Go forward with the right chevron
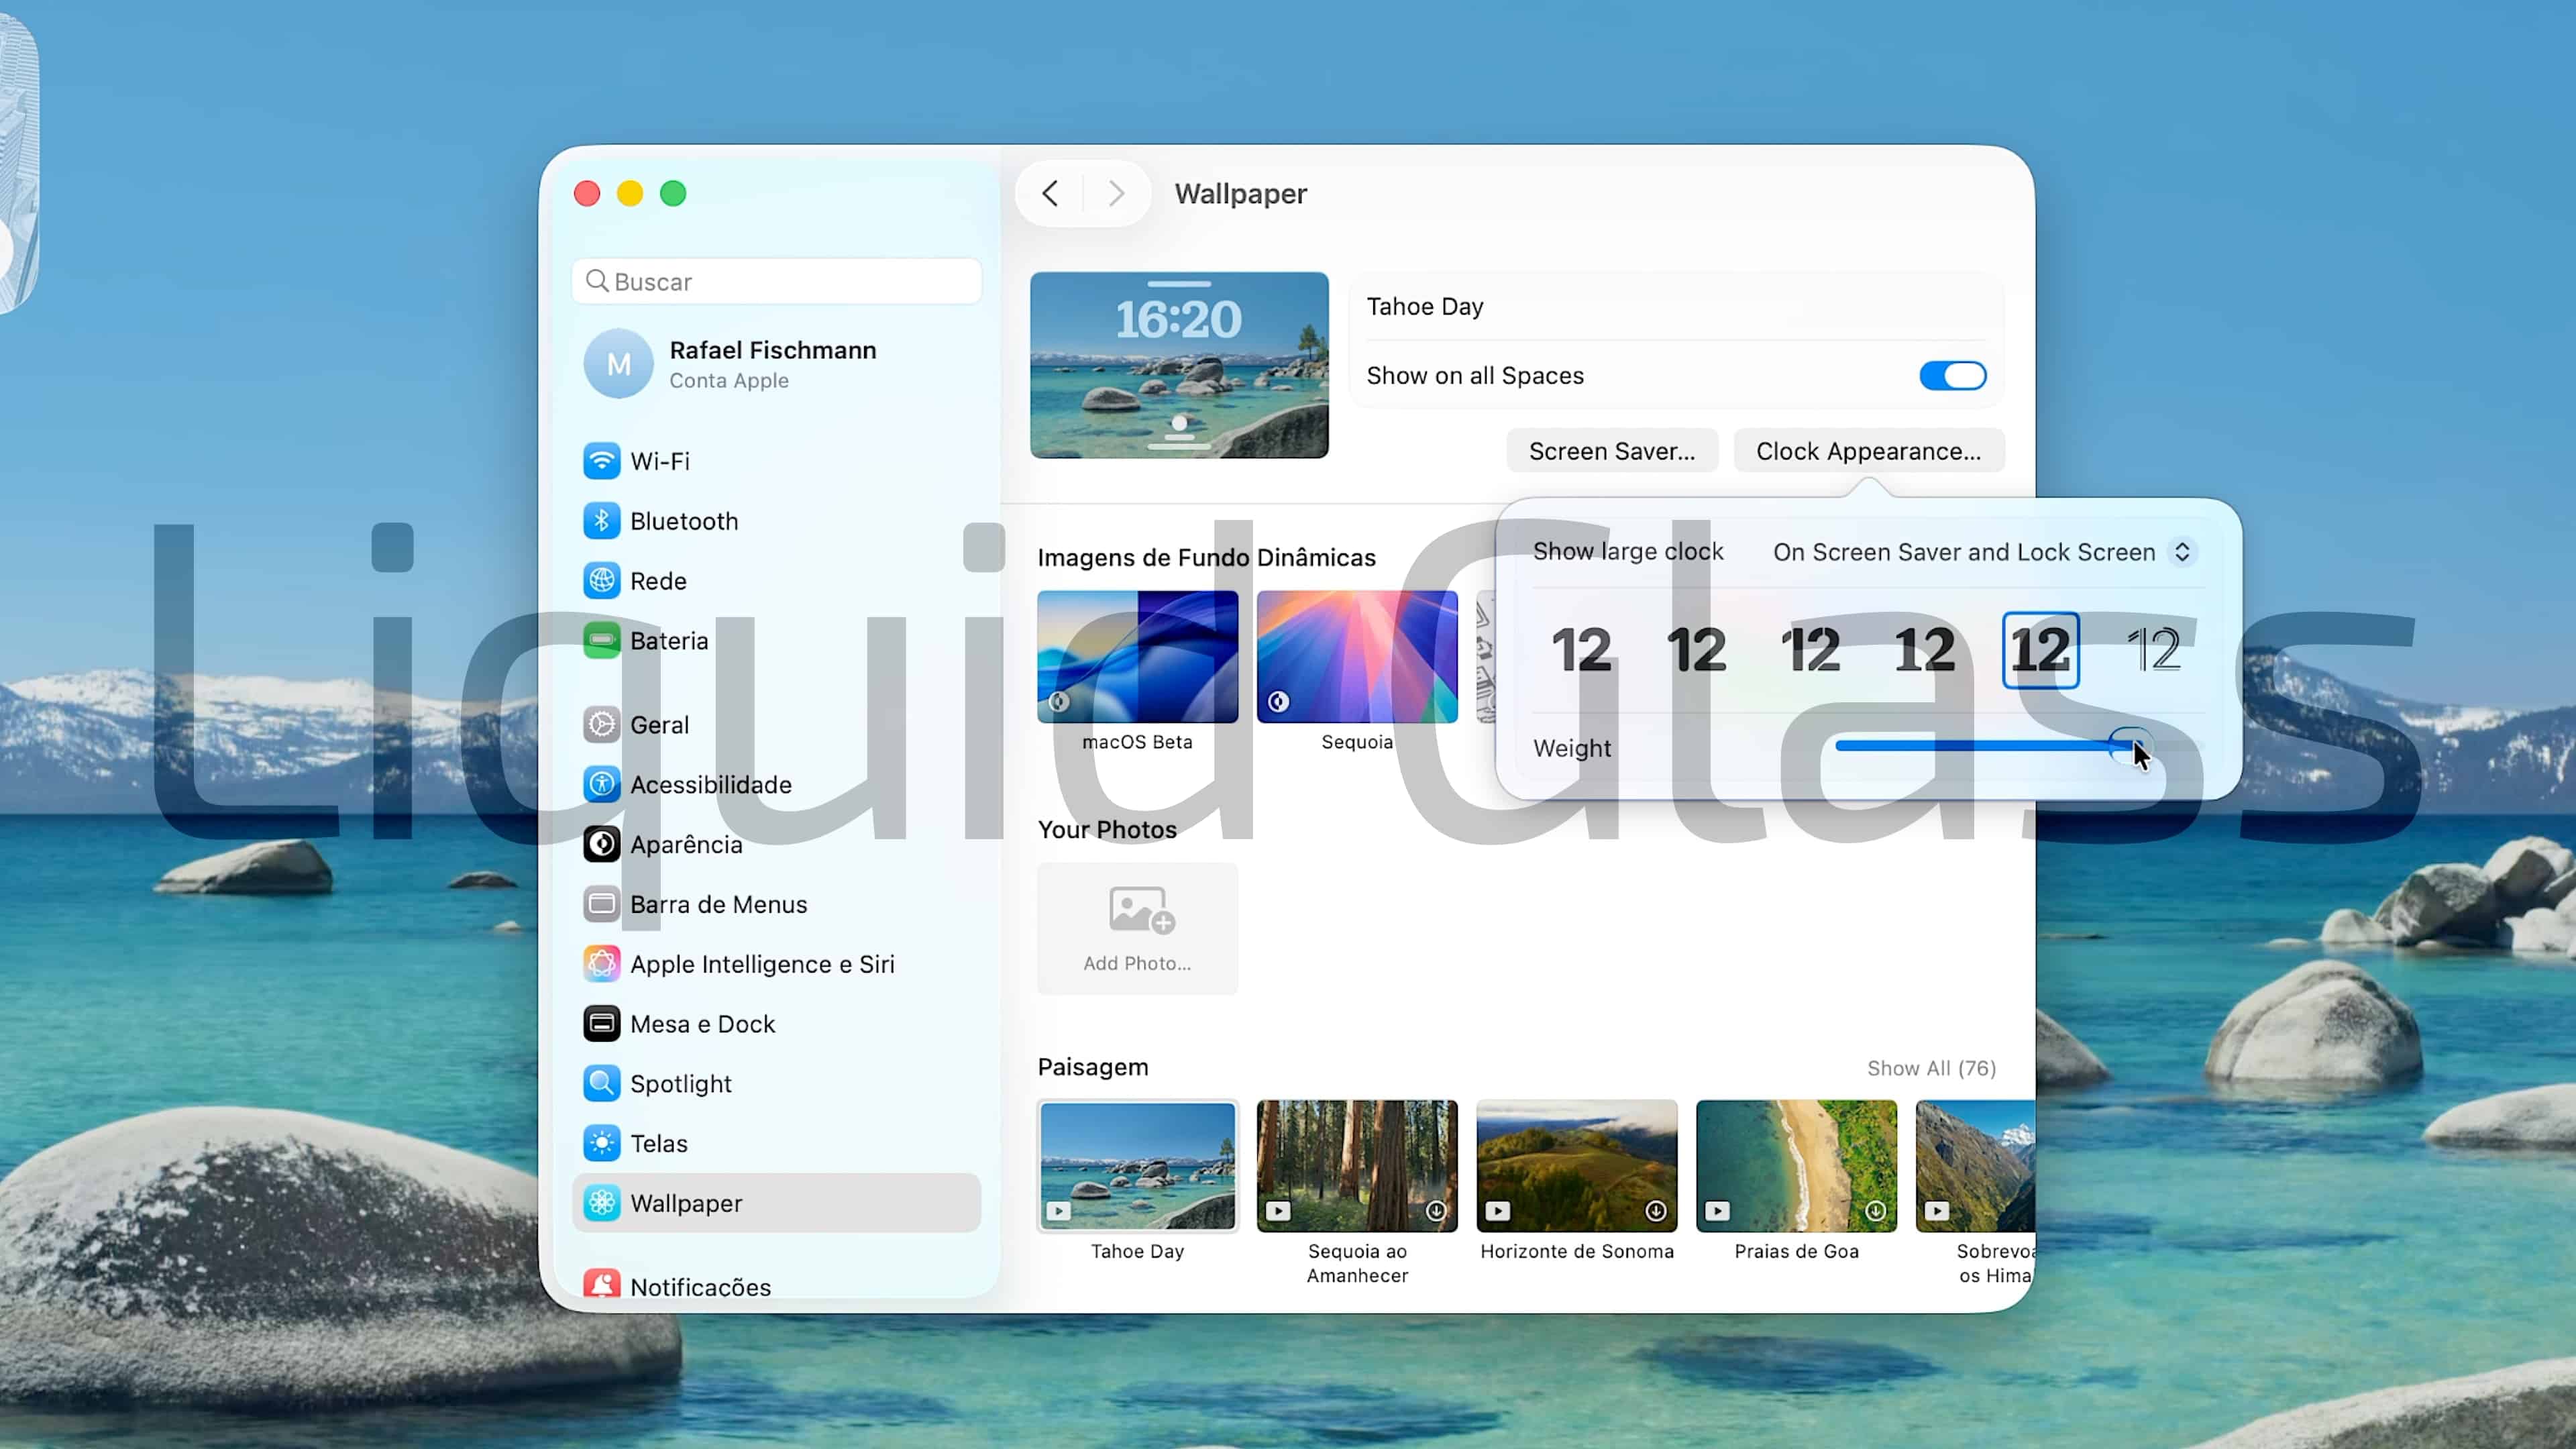2576x1449 pixels. point(1116,193)
